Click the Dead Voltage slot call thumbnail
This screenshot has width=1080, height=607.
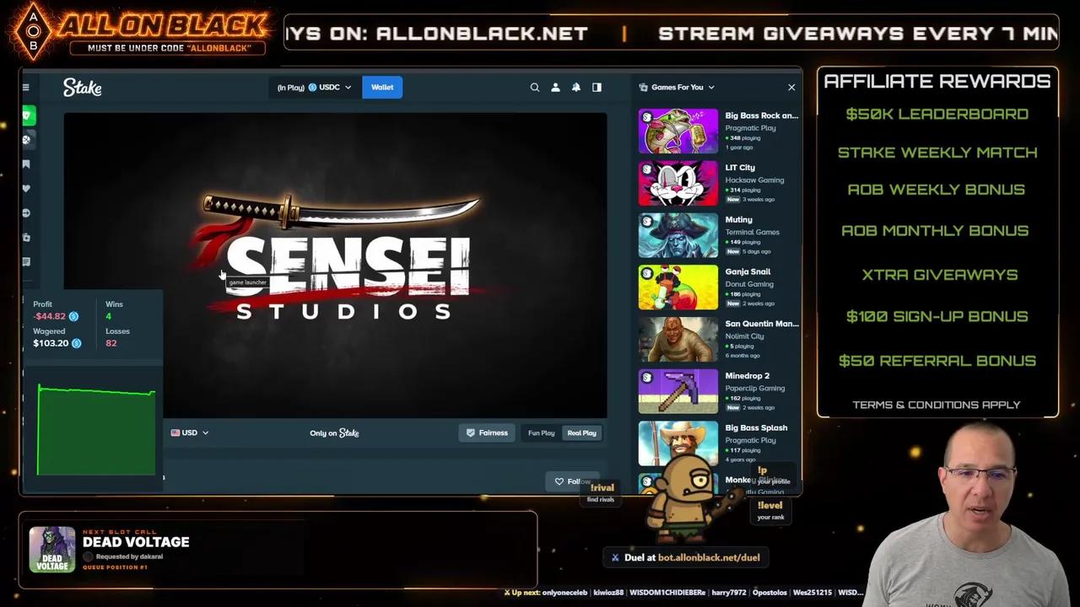[52, 550]
